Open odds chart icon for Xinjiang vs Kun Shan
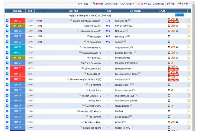 (x=172, y=19)
